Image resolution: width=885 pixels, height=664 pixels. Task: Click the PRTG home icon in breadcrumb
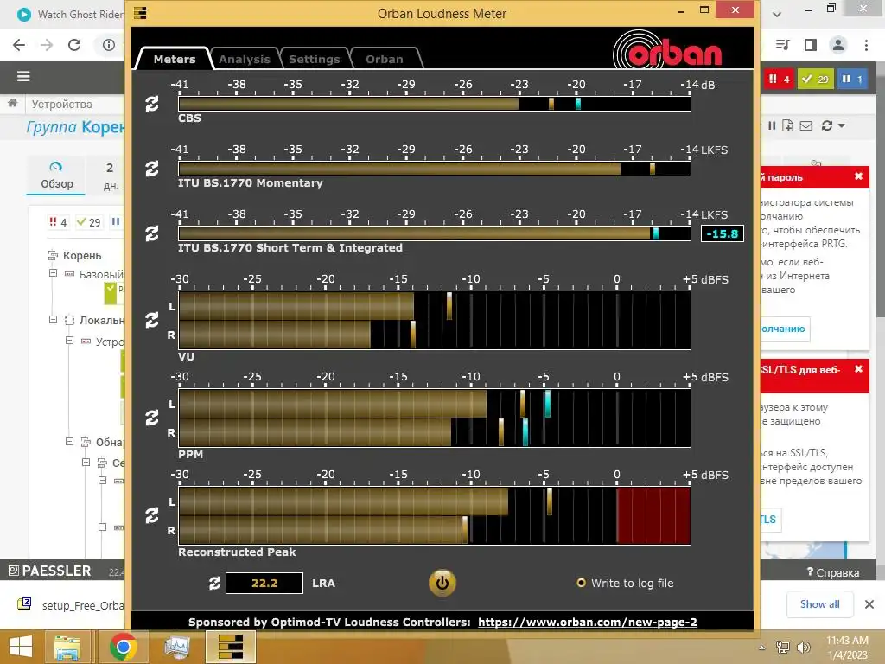[12, 104]
